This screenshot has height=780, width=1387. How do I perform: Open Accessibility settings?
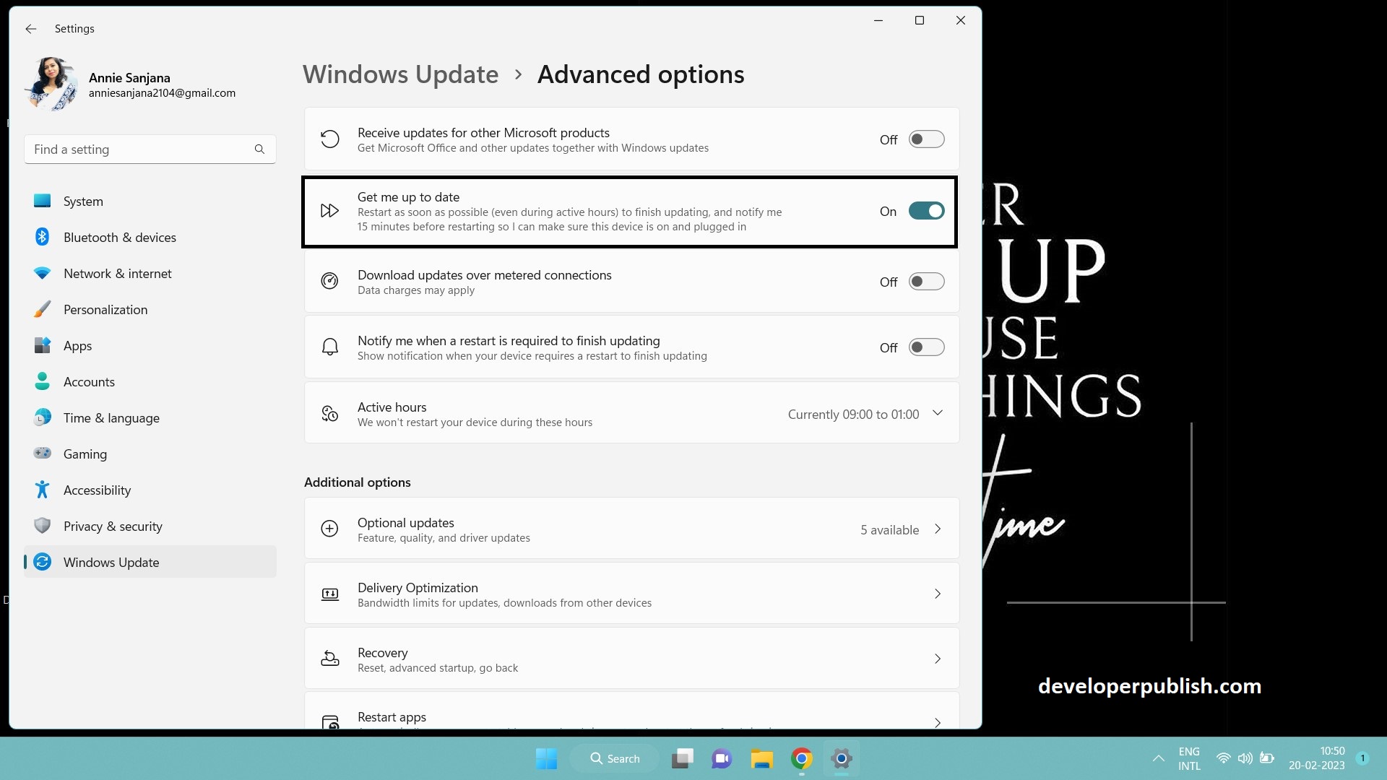pyautogui.click(x=97, y=490)
